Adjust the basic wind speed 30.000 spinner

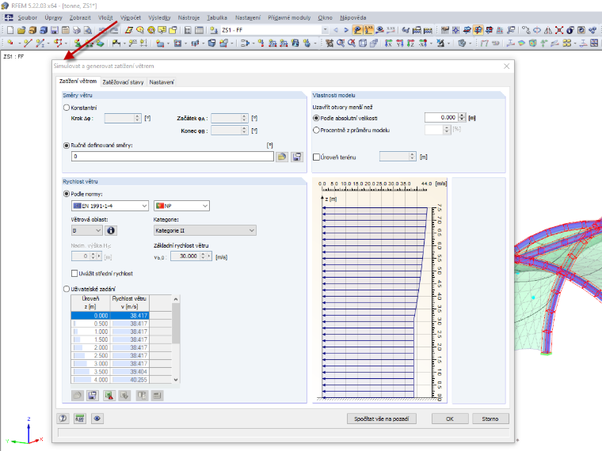coord(203,256)
